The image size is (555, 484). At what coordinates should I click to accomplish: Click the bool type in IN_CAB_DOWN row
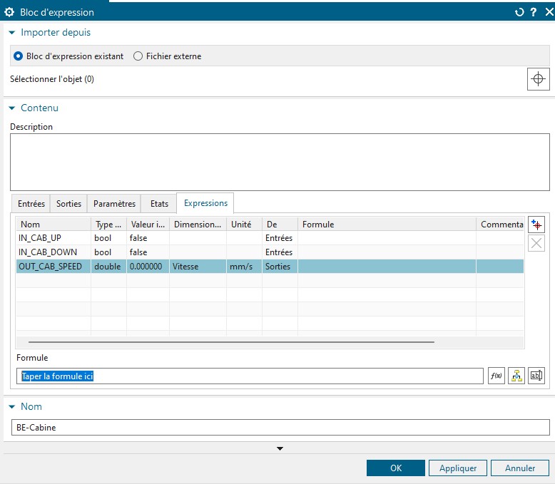click(108, 252)
